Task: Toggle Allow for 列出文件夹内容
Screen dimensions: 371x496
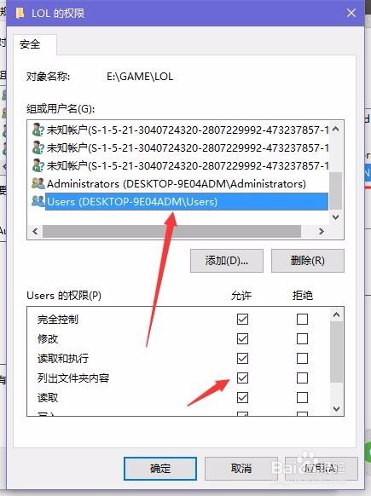Action: pyautogui.click(x=242, y=378)
